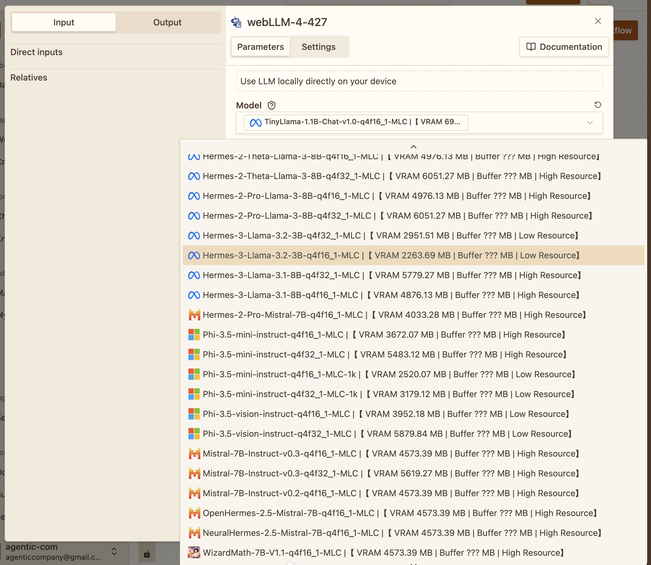Click the agentic-com account name
The height and width of the screenshot is (565, 651).
click(x=32, y=547)
